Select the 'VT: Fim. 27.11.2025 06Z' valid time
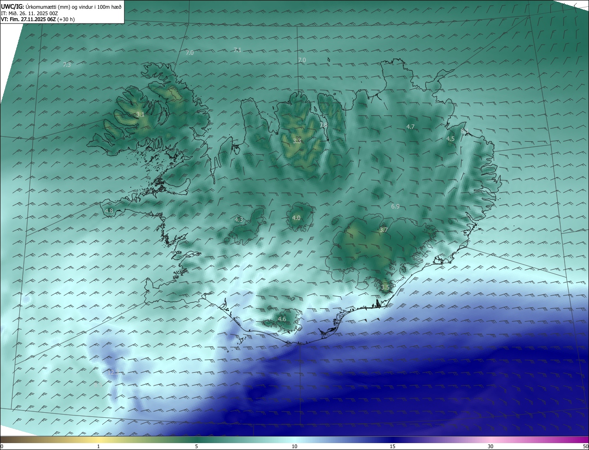589x450 pixels. coord(29,19)
